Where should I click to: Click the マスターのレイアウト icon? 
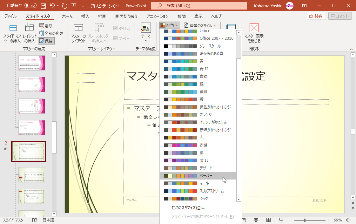coord(78,33)
